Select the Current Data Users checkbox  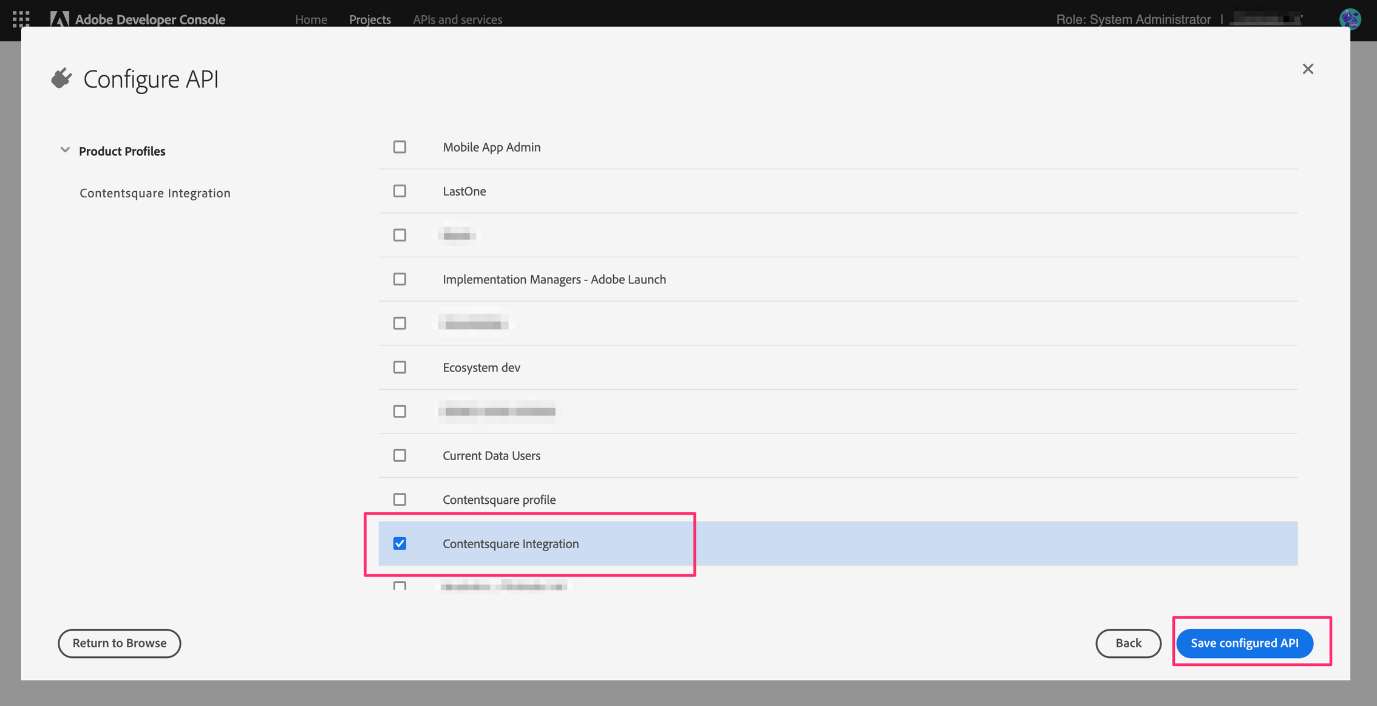pyautogui.click(x=399, y=455)
